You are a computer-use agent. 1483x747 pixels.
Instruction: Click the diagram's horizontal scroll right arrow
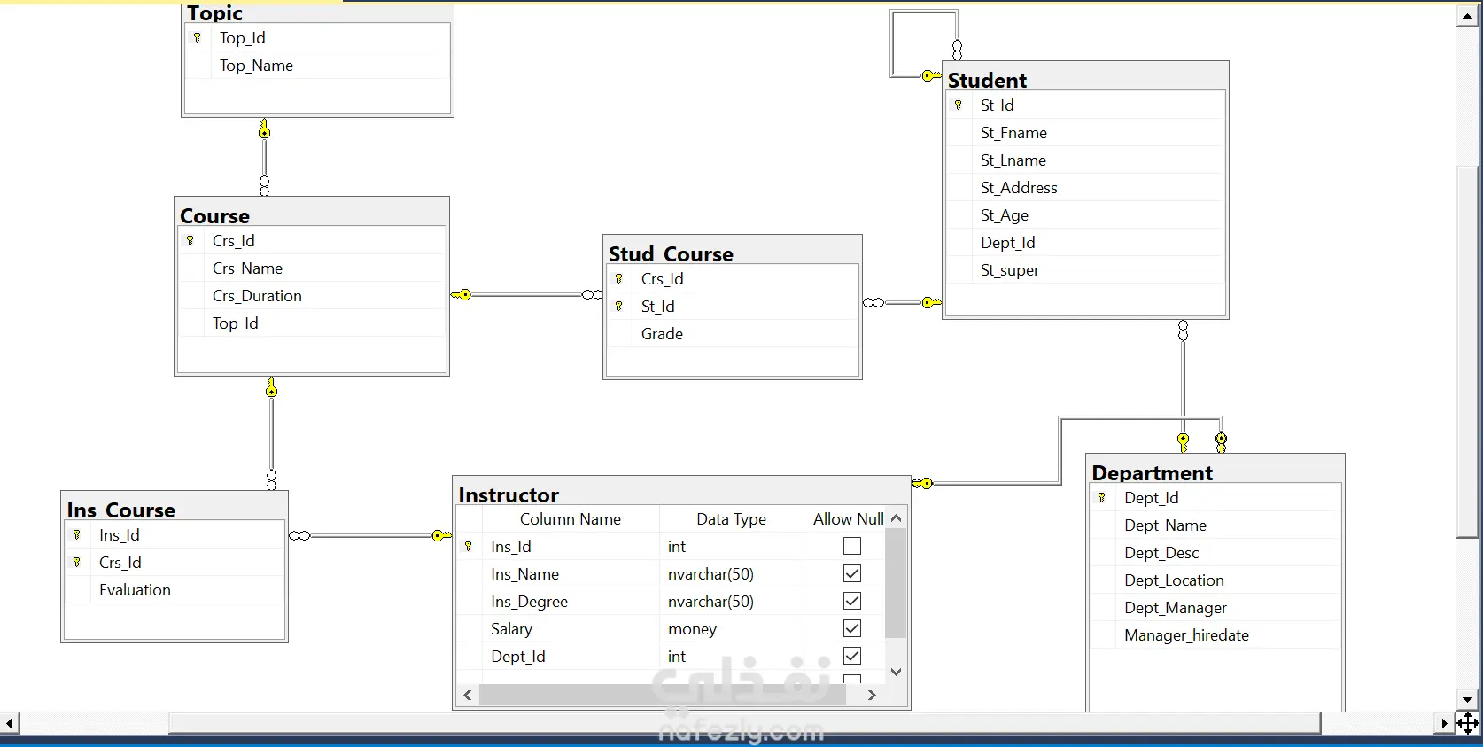pyautogui.click(x=1445, y=723)
